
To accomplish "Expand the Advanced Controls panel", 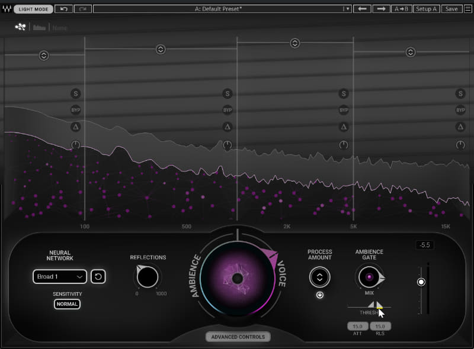I will point(238,337).
